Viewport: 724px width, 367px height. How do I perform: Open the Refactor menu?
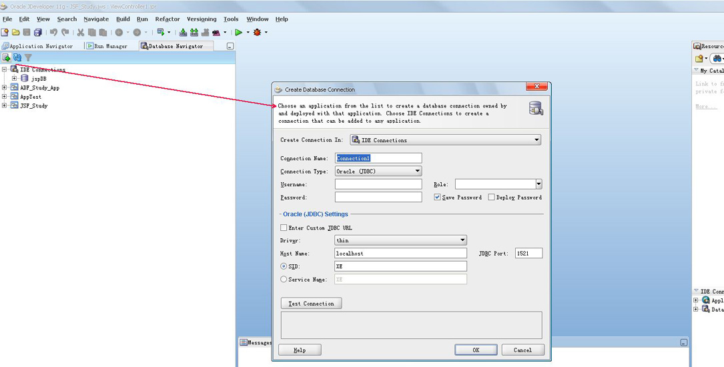167,19
